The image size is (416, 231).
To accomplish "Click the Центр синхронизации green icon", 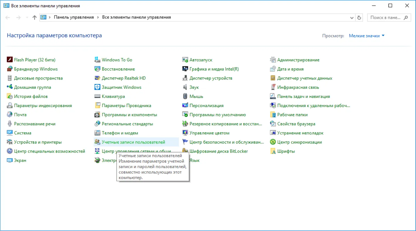I will point(273,142).
